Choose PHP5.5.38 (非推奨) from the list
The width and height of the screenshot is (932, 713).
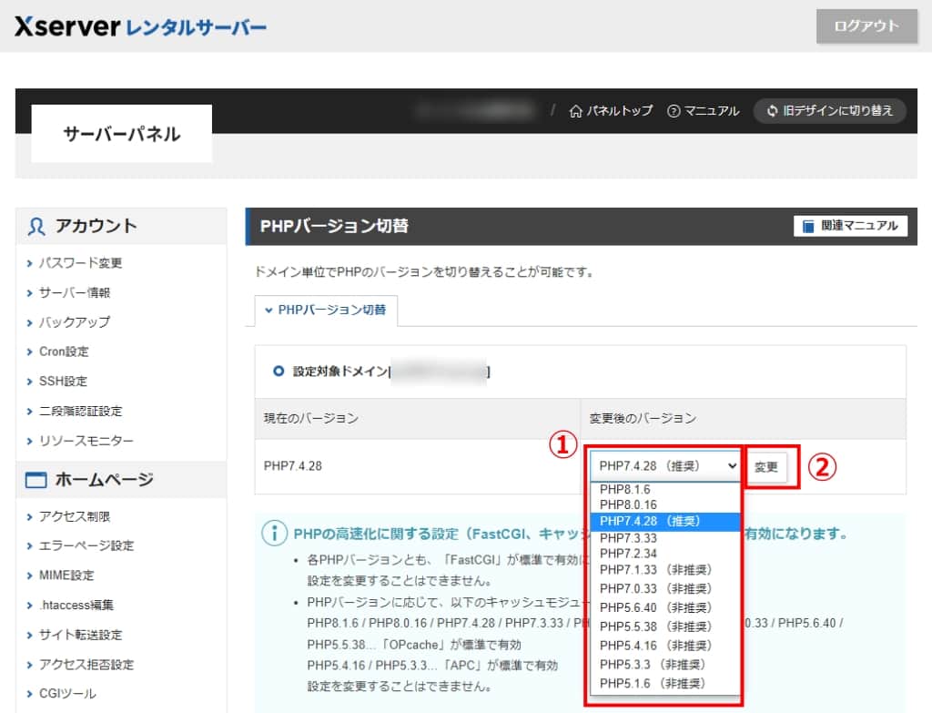coord(665,627)
